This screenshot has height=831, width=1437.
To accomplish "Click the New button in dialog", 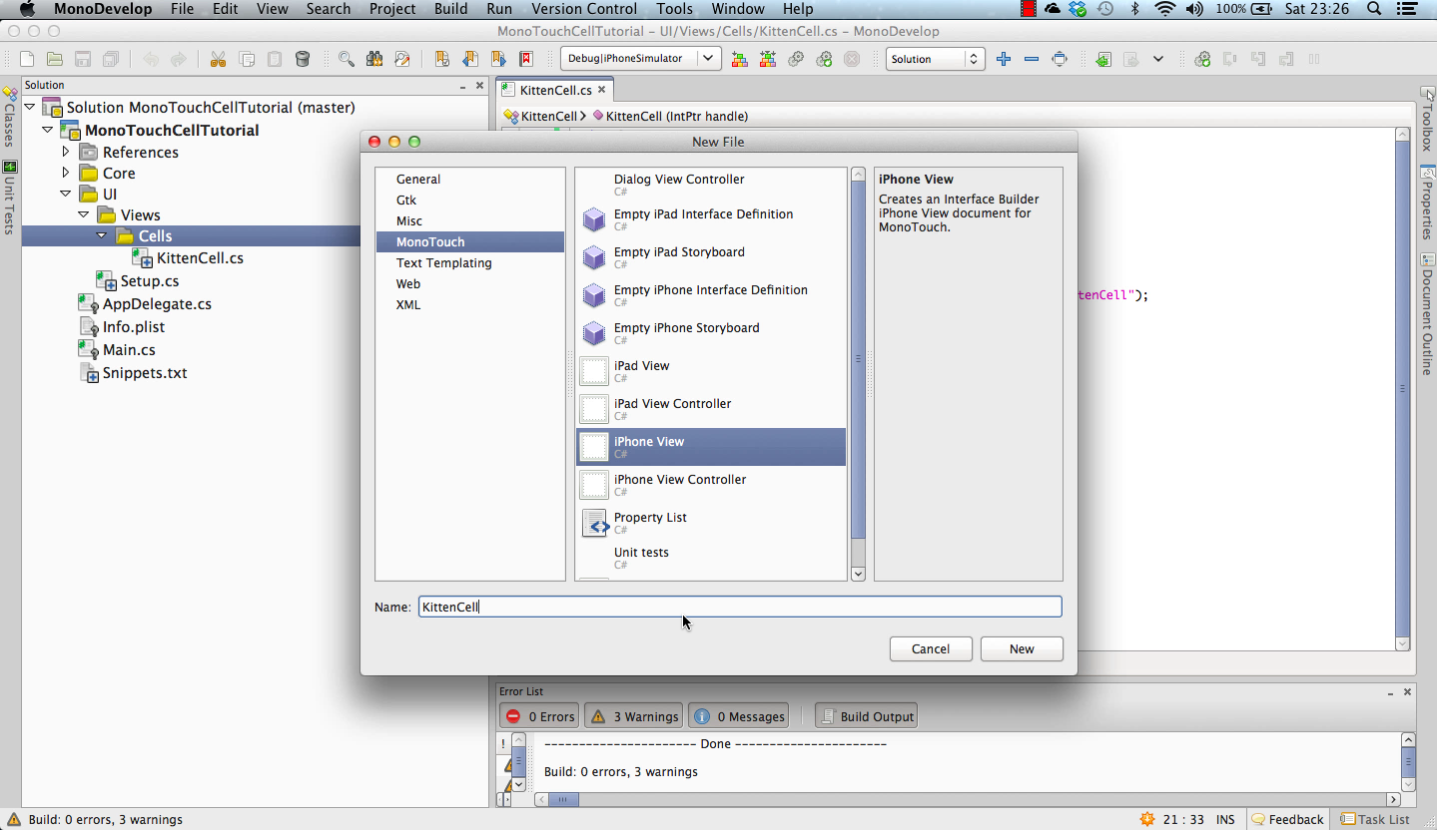I will [x=1022, y=648].
